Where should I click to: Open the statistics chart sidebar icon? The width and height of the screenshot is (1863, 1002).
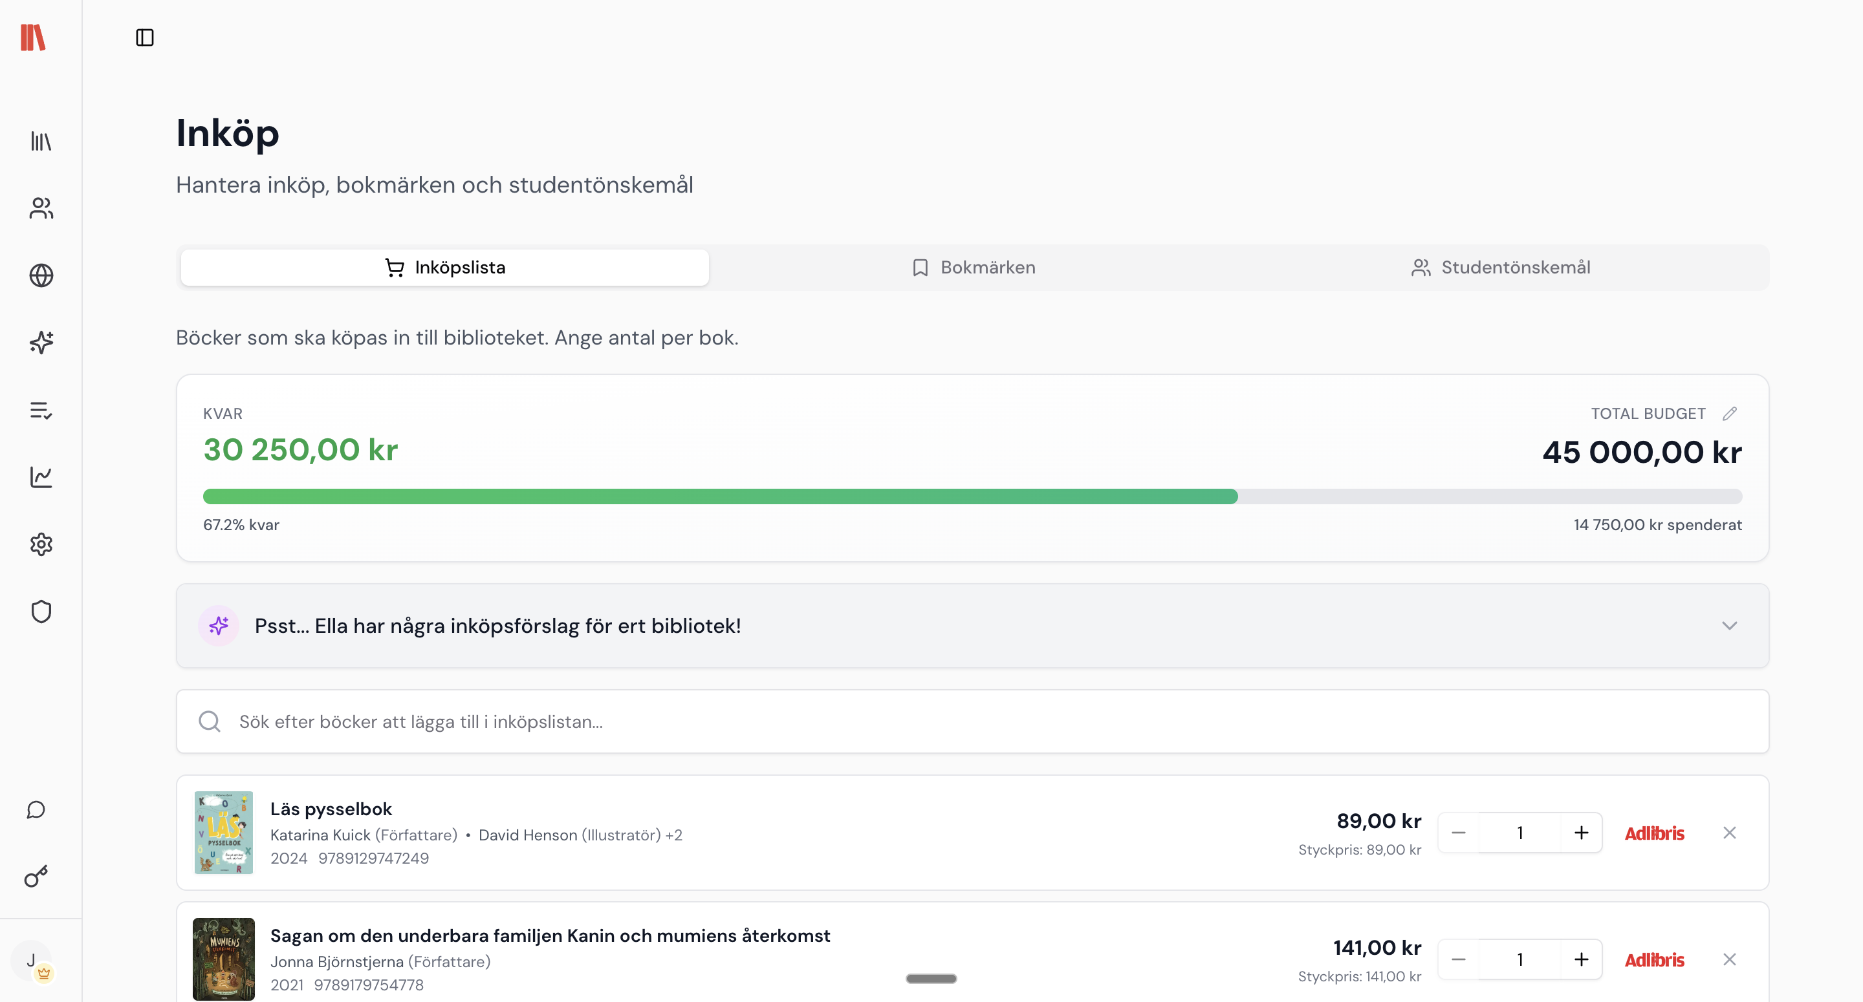coord(41,477)
